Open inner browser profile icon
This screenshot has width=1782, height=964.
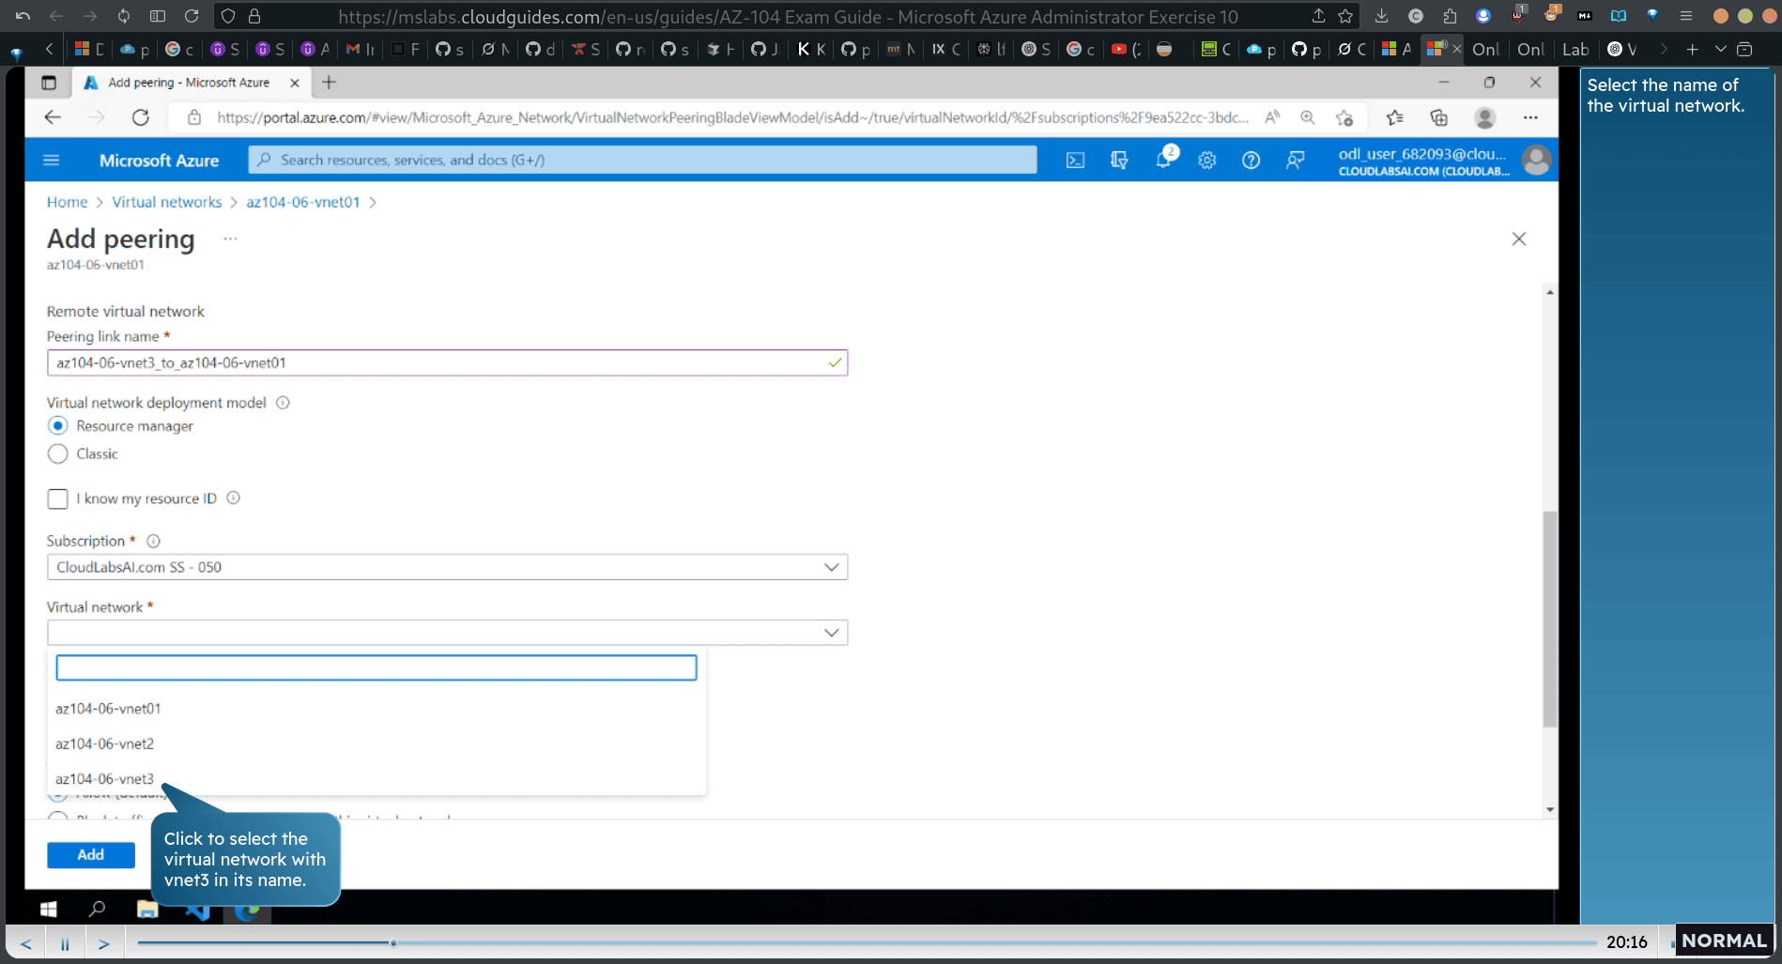point(1484,117)
